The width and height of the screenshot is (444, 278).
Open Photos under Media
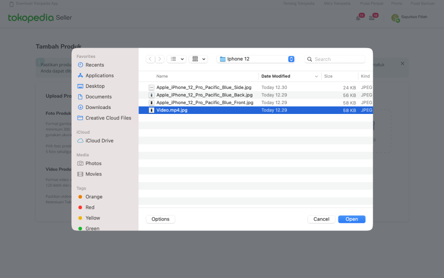93,164
